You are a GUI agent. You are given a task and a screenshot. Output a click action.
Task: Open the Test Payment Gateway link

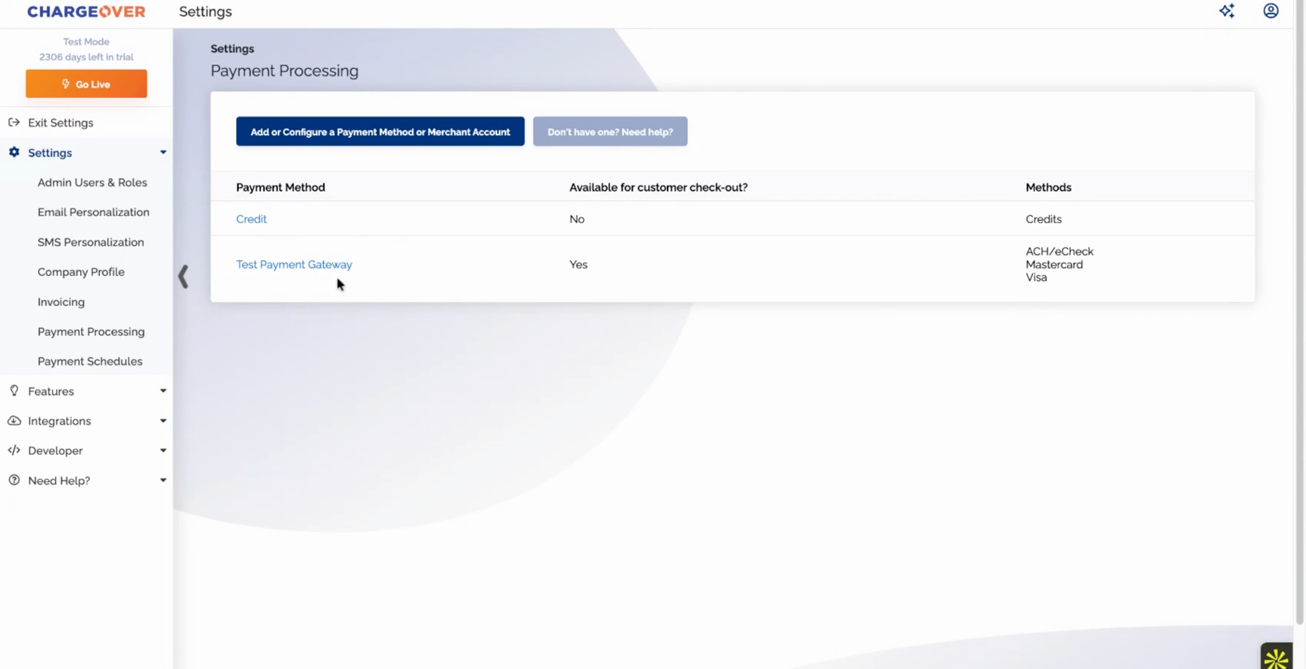click(294, 264)
